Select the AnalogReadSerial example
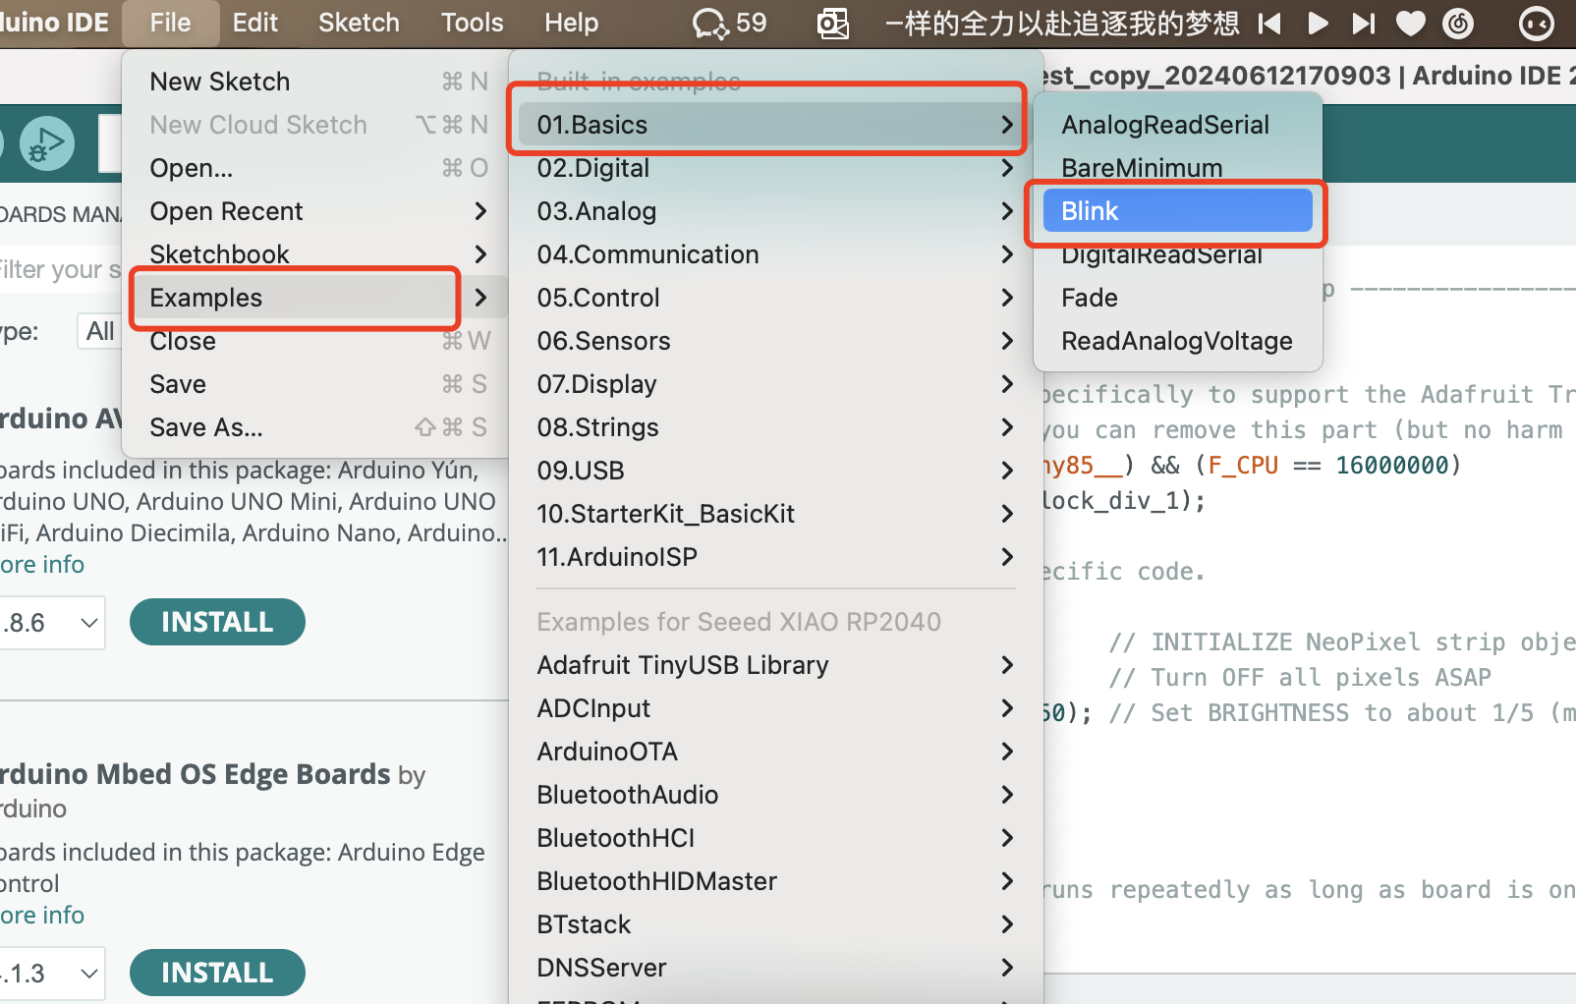This screenshot has height=1004, width=1576. tap(1177, 125)
